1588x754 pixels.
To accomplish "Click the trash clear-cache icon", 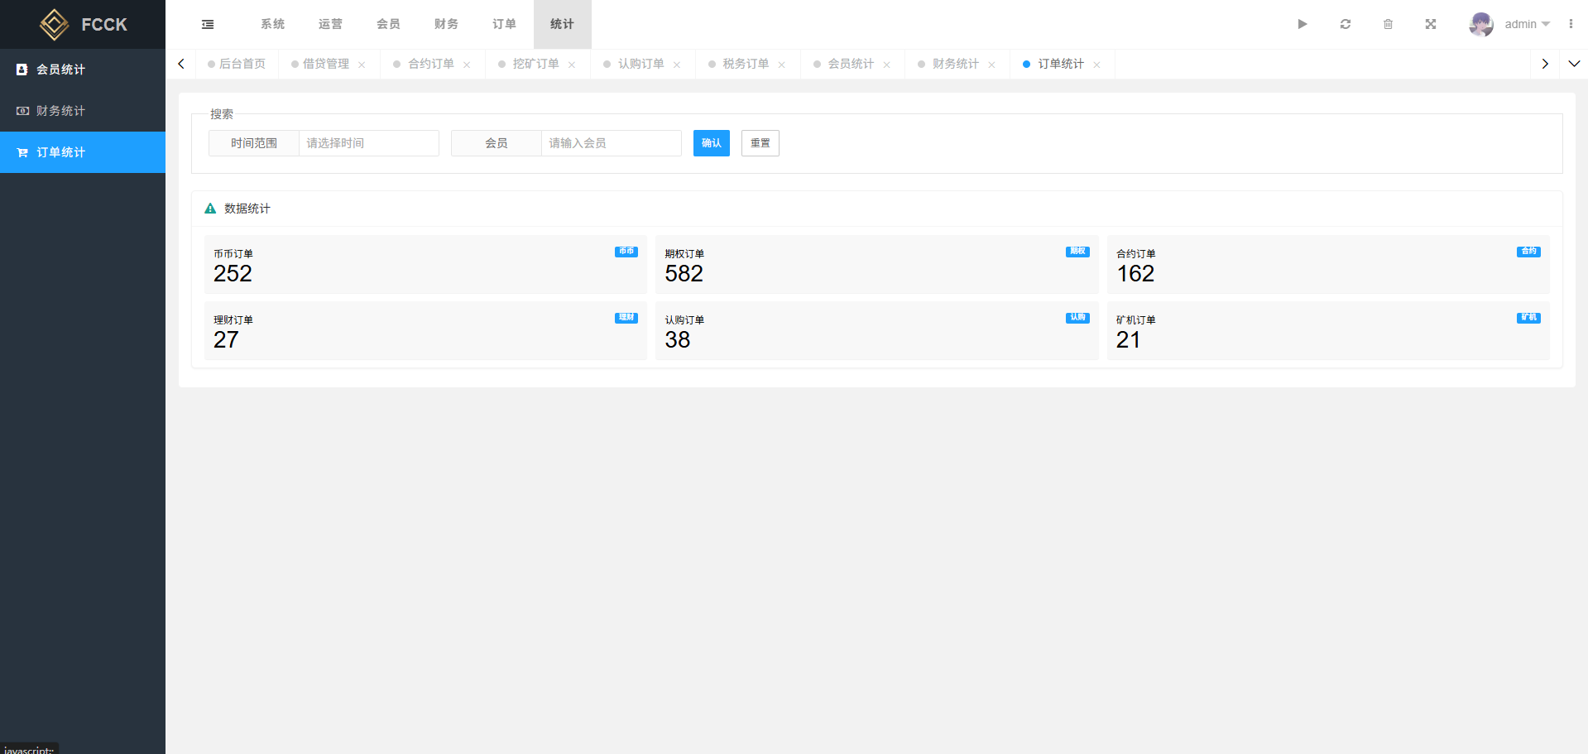I will point(1389,24).
